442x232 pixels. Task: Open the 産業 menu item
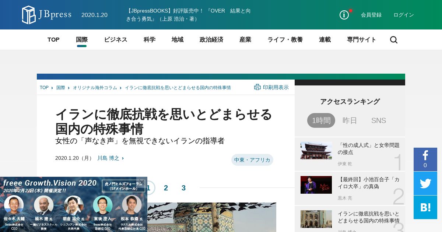pyautogui.click(x=245, y=40)
